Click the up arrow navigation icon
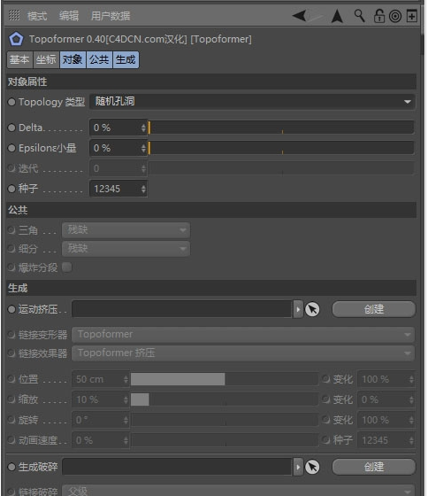Viewport: 428px width, 496px height. point(337,16)
